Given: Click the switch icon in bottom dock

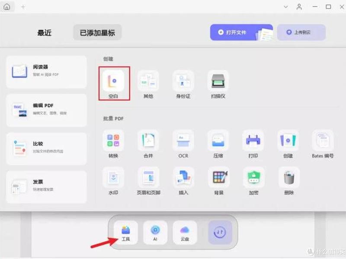Looking at the screenshot, I should (x=220, y=233).
